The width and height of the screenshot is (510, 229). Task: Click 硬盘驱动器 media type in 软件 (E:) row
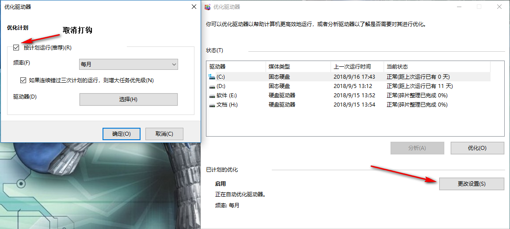(282, 95)
